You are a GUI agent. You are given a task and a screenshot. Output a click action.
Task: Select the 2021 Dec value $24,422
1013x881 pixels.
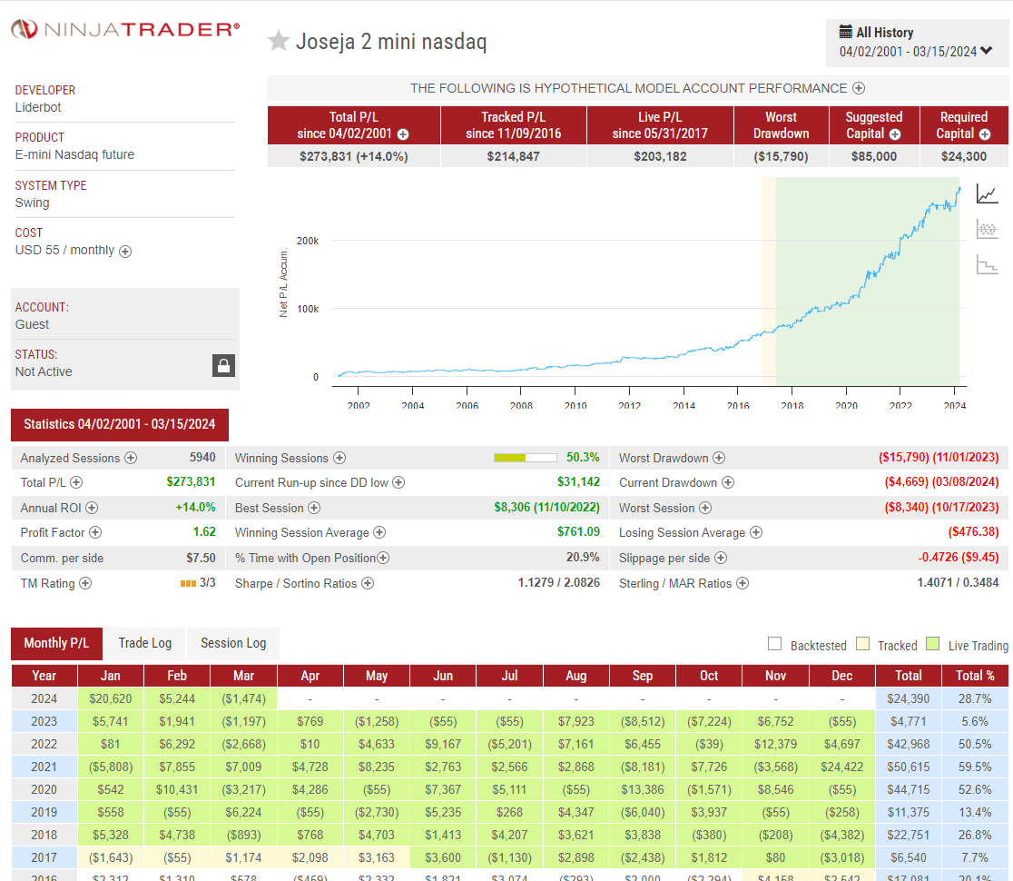click(841, 767)
